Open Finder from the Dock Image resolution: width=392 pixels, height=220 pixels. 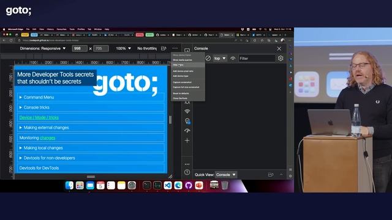pyautogui.click(x=69, y=185)
